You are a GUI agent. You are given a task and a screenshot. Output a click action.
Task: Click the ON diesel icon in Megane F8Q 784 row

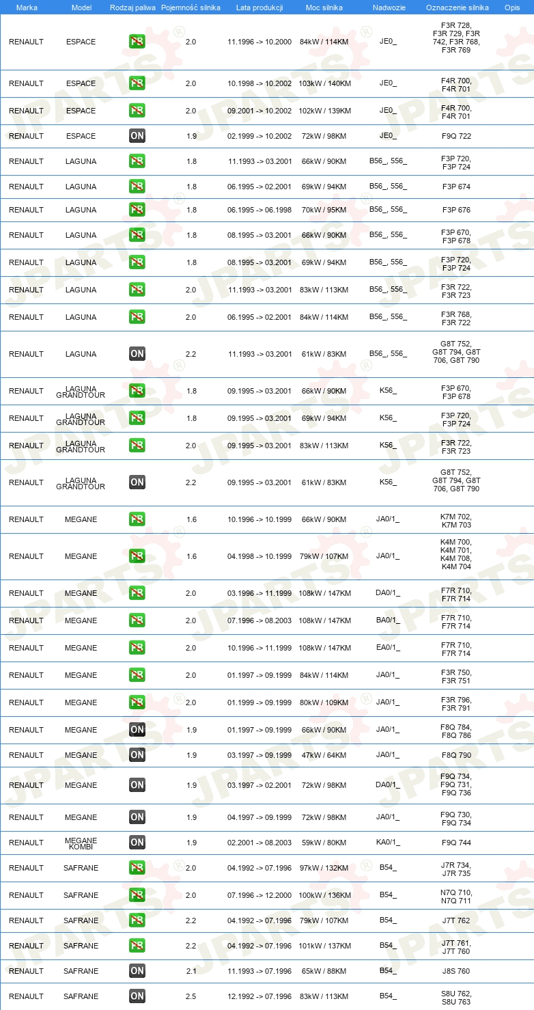point(137,730)
